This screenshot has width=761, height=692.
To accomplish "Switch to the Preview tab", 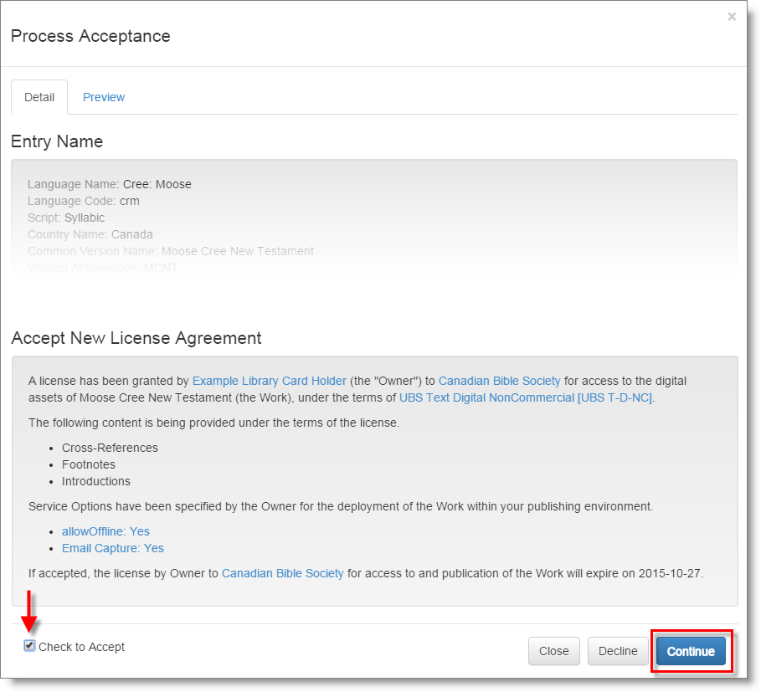I will coord(103,97).
